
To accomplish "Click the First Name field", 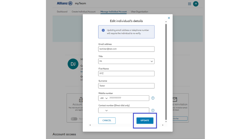I will click(x=126, y=74).
